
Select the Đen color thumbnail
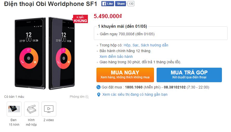coord(14,109)
